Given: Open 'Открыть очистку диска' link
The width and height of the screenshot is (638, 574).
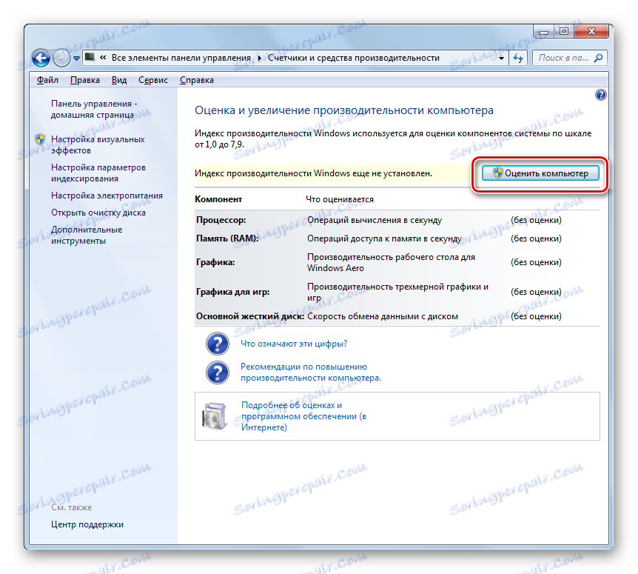Looking at the screenshot, I should coord(98,213).
